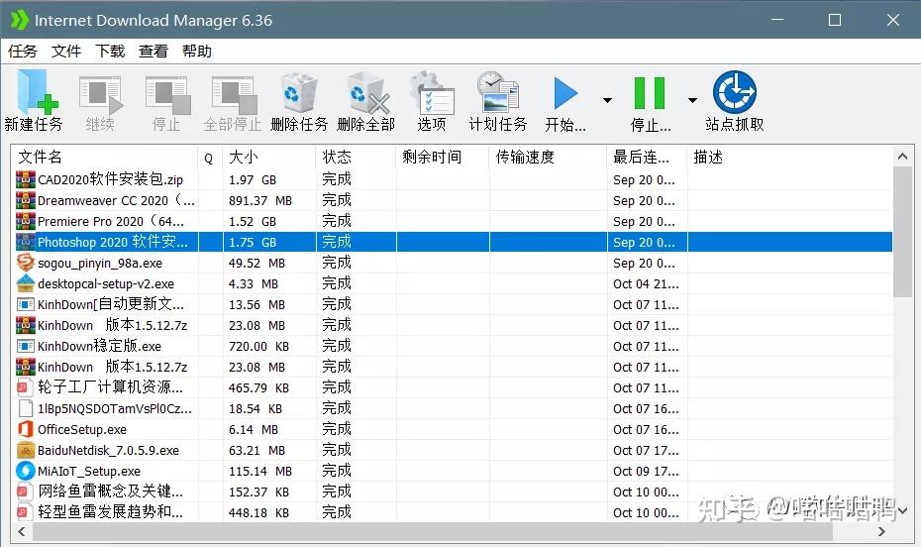Open the 文件 menu
Screen dimensions: 921x547
(x=65, y=52)
